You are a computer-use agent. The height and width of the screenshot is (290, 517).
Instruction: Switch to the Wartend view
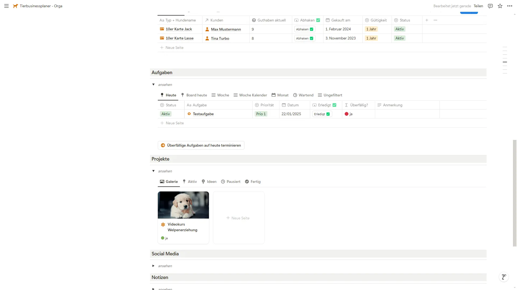(303, 95)
